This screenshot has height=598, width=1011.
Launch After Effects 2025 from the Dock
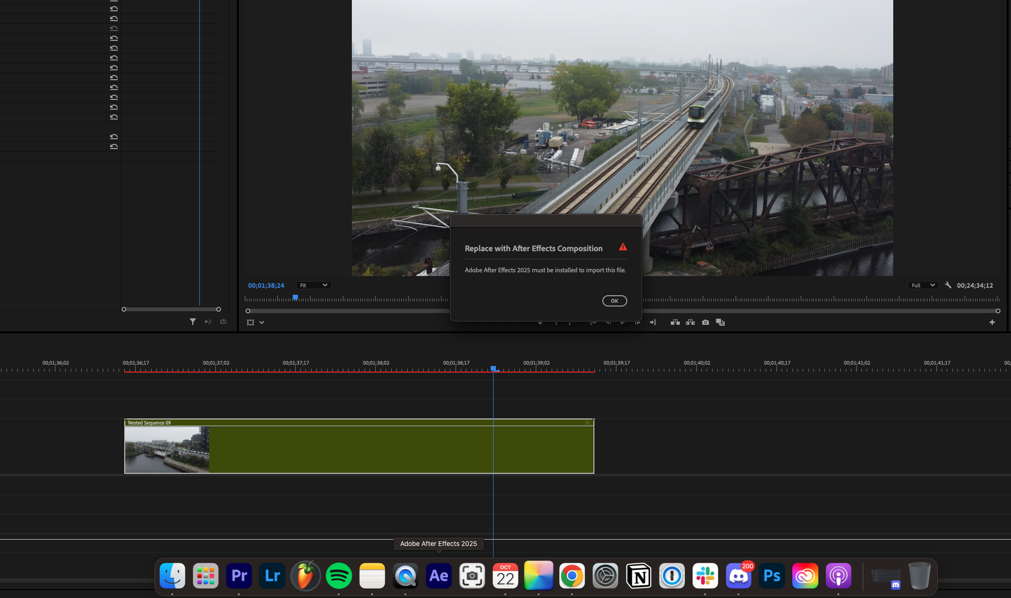click(x=438, y=576)
